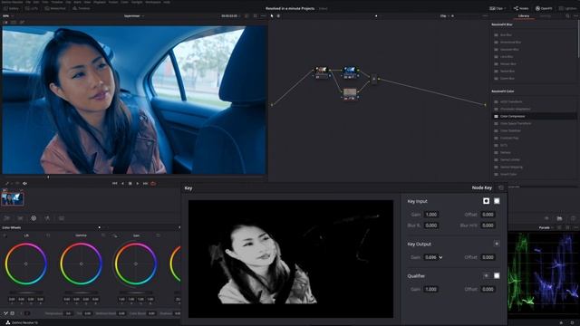The height and width of the screenshot is (326, 580).
Task: Toggle Key Input matte circle icon
Action: tap(486, 201)
